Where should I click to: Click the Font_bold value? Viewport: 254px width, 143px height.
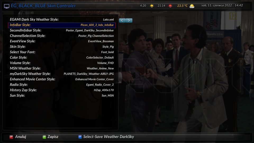click(107, 52)
